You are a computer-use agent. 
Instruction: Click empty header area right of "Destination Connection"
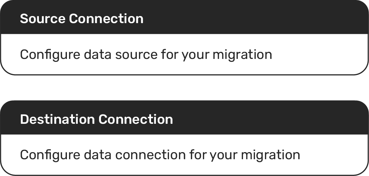pyautogui.click(x=269, y=119)
